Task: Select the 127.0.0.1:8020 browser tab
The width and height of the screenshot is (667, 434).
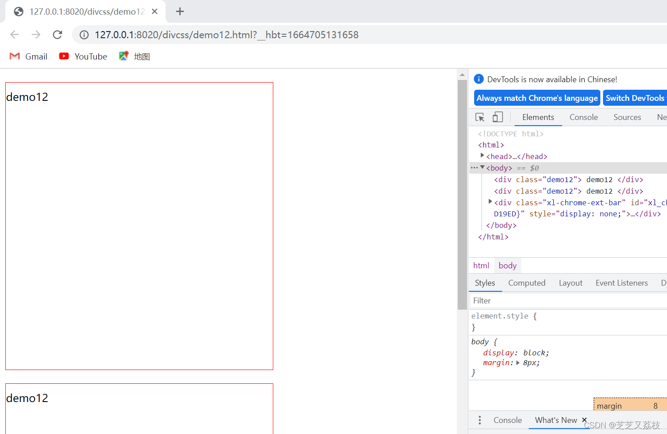Action: 85,12
